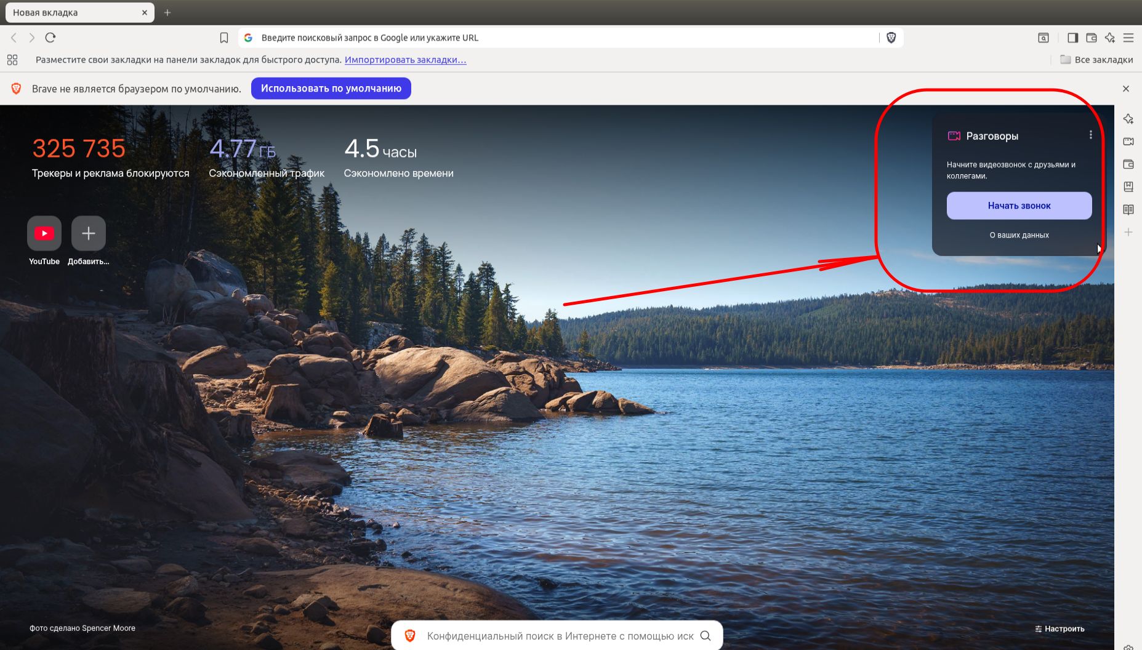The width and height of the screenshot is (1142, 650).
Task: Click the 4.77 ГБ saved traffic value
Action: click(x=243, y=148)
